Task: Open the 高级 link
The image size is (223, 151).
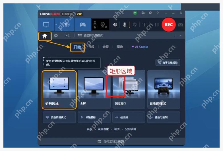Action: point(90,129)
